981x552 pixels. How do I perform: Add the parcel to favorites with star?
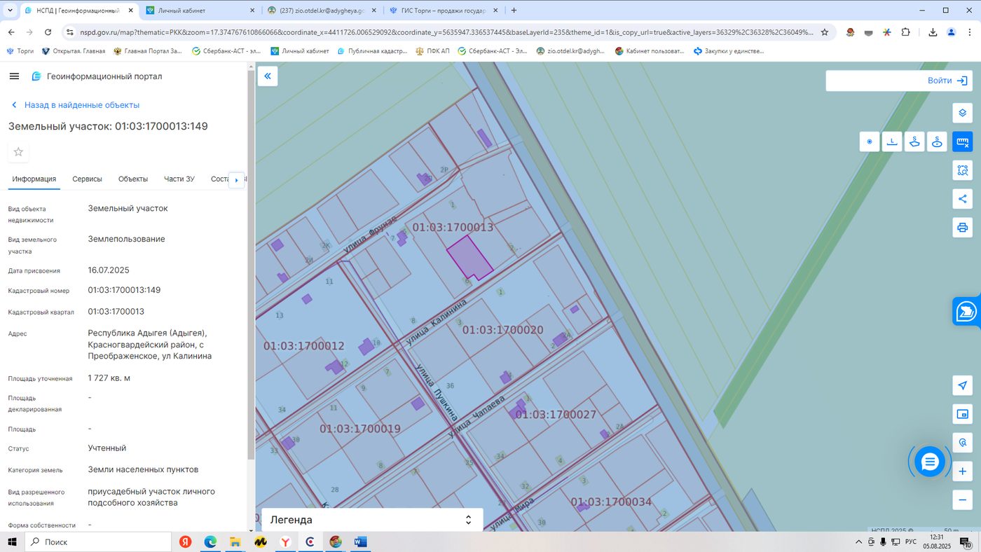tap(18, 152)
